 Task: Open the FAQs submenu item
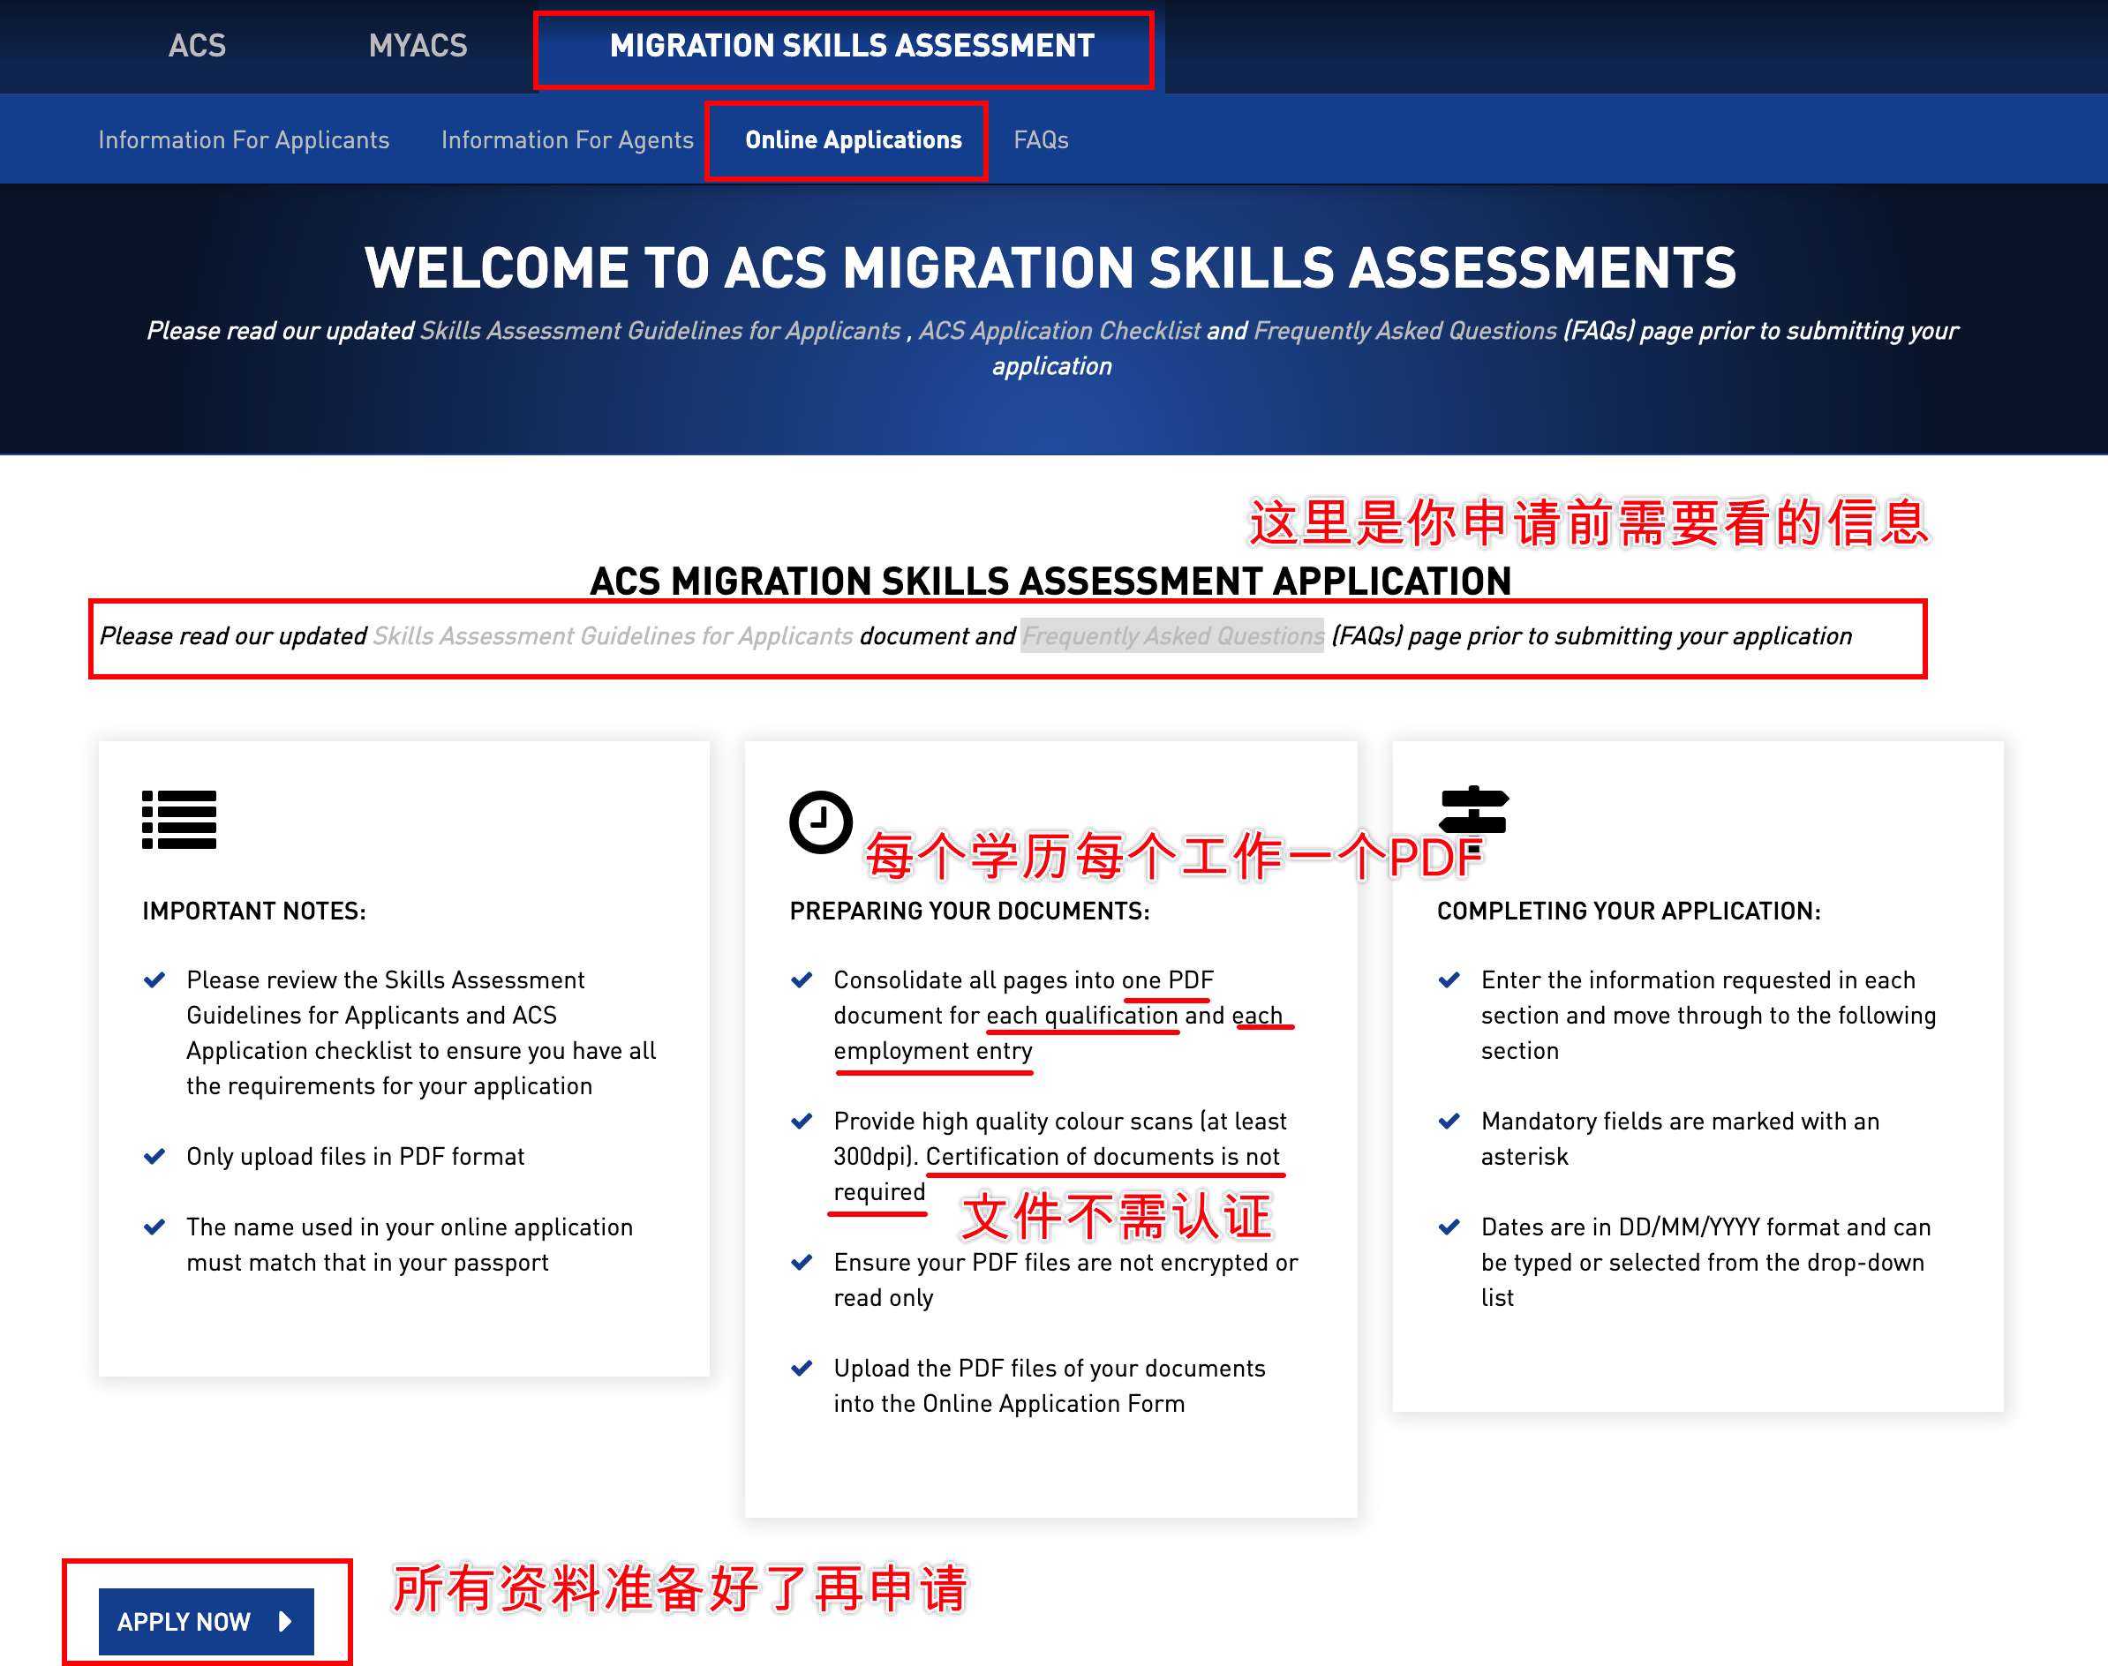[x=1041, y=140]
